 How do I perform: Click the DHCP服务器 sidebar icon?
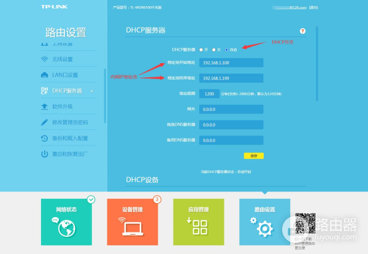[44, 91]
